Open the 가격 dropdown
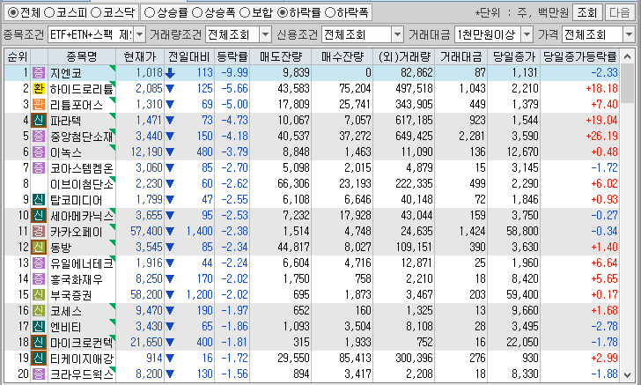This screenshot has height=385, width=641. (x=629, y=34)
